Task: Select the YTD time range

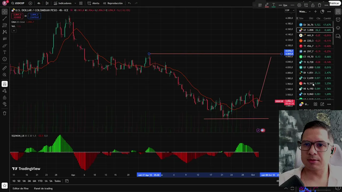Action: coord(40,181)
